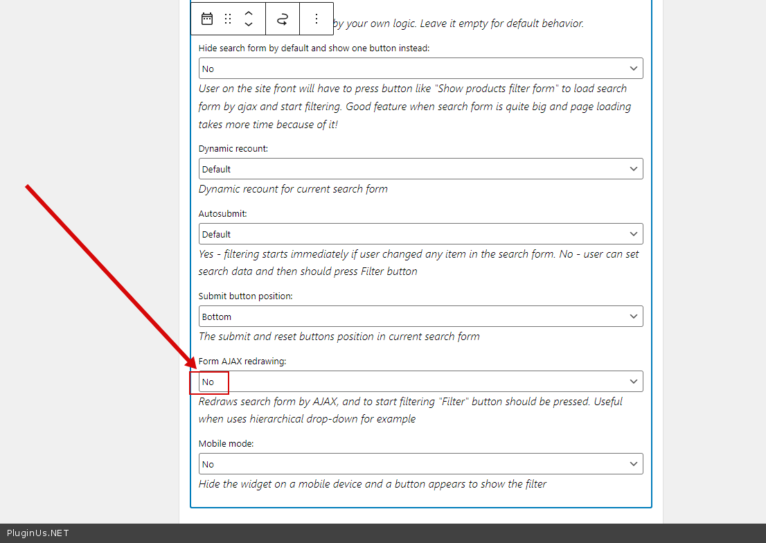Open the Form AJAX redrawing dropdown
Screen dimensions: 766x543
coord(420,382)
